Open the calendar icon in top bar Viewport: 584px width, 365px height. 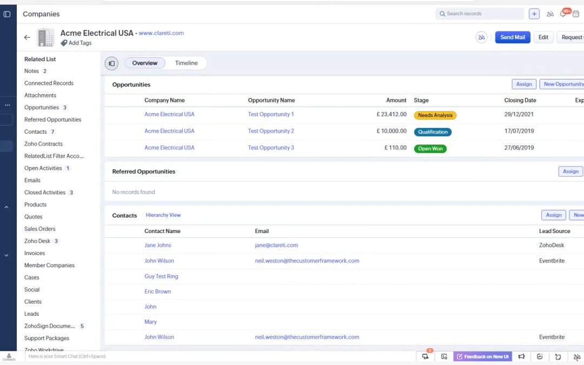pyautogui.click(x=576, y=14)
